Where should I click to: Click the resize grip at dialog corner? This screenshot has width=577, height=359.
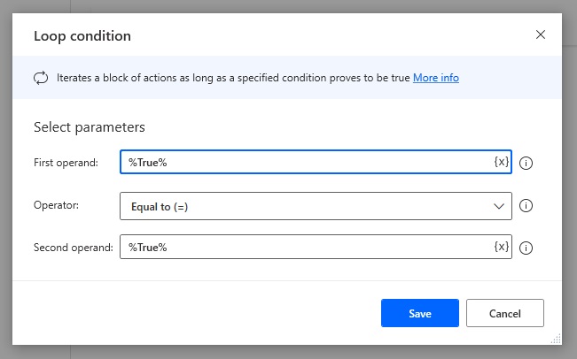click(556, 339)
